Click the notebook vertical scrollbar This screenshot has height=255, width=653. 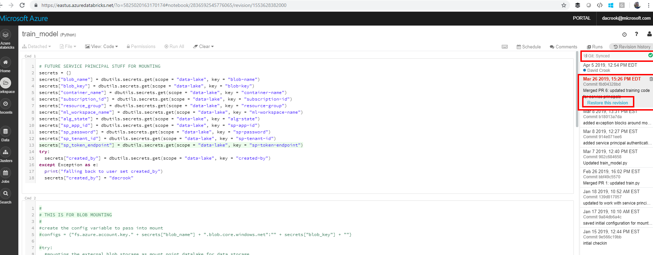577,90
